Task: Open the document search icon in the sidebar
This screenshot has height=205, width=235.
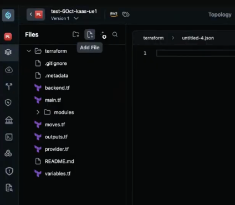Action: [9, 188]
